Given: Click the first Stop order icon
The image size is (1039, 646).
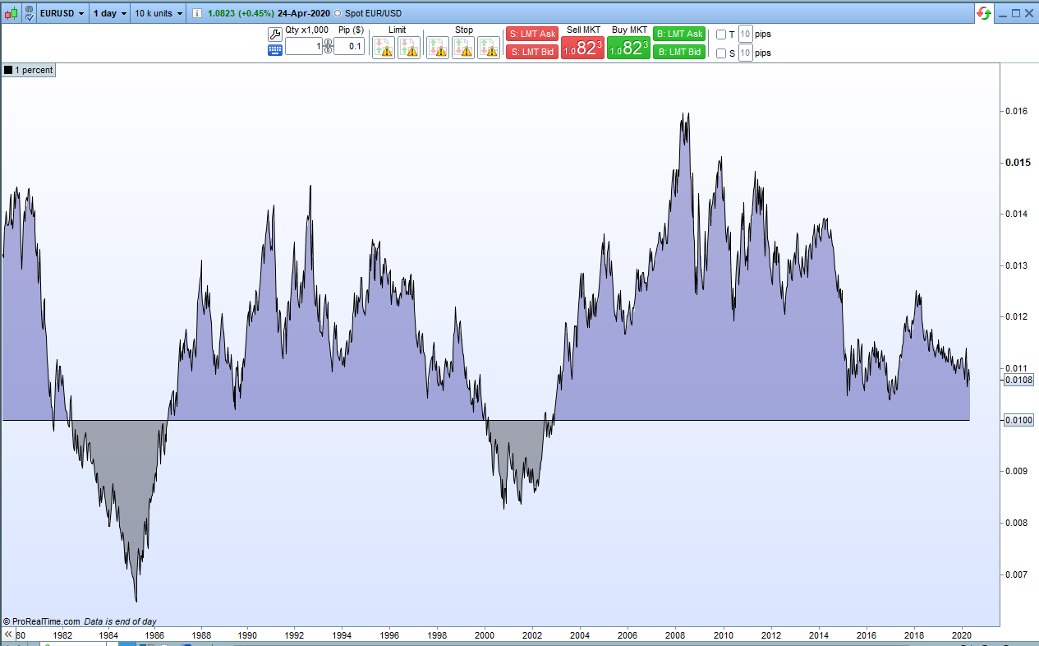Looking at the screenshot, I should tap(438, 48).
